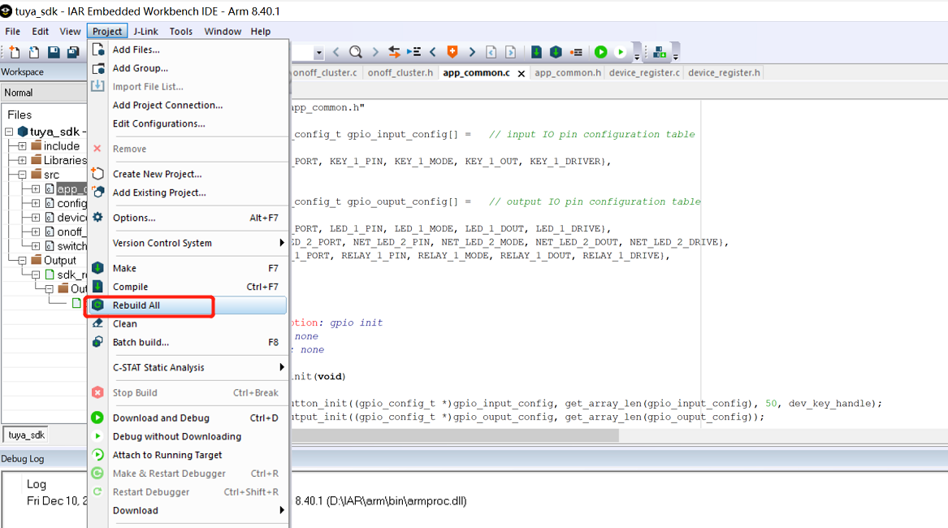Click the New Document toolbar icon
Screen dimensions: 948x528
coord(15,52)
